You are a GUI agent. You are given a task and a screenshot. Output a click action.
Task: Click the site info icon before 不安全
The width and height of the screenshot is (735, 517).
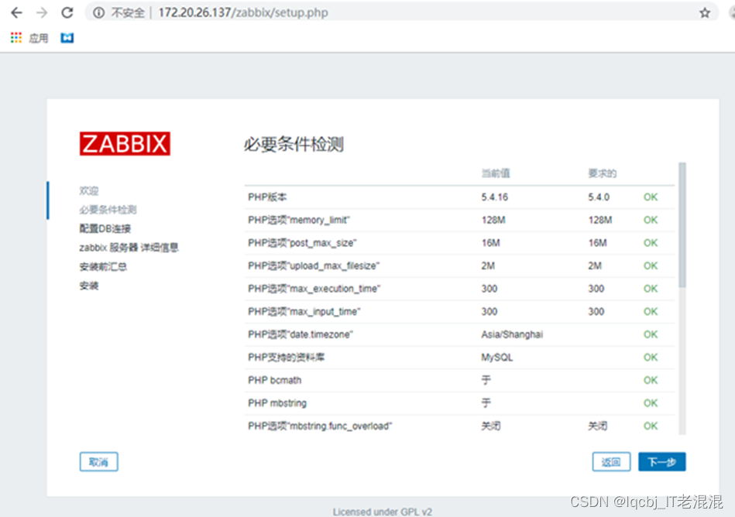point(98,12)
